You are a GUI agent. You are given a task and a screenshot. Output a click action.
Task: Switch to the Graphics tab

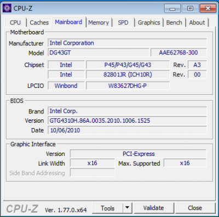click(149, 22)
